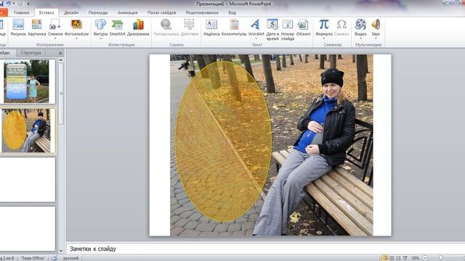
Task: Close the slides pane with the X
Action: (60, 53)
